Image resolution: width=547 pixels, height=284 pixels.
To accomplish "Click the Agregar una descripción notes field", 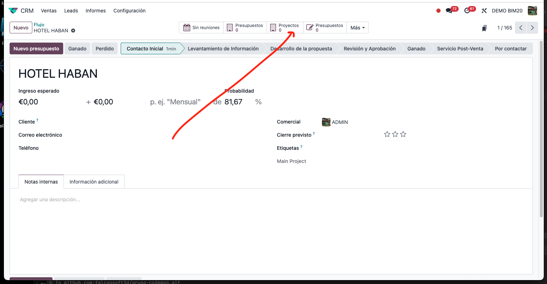I will click(50, 200).
